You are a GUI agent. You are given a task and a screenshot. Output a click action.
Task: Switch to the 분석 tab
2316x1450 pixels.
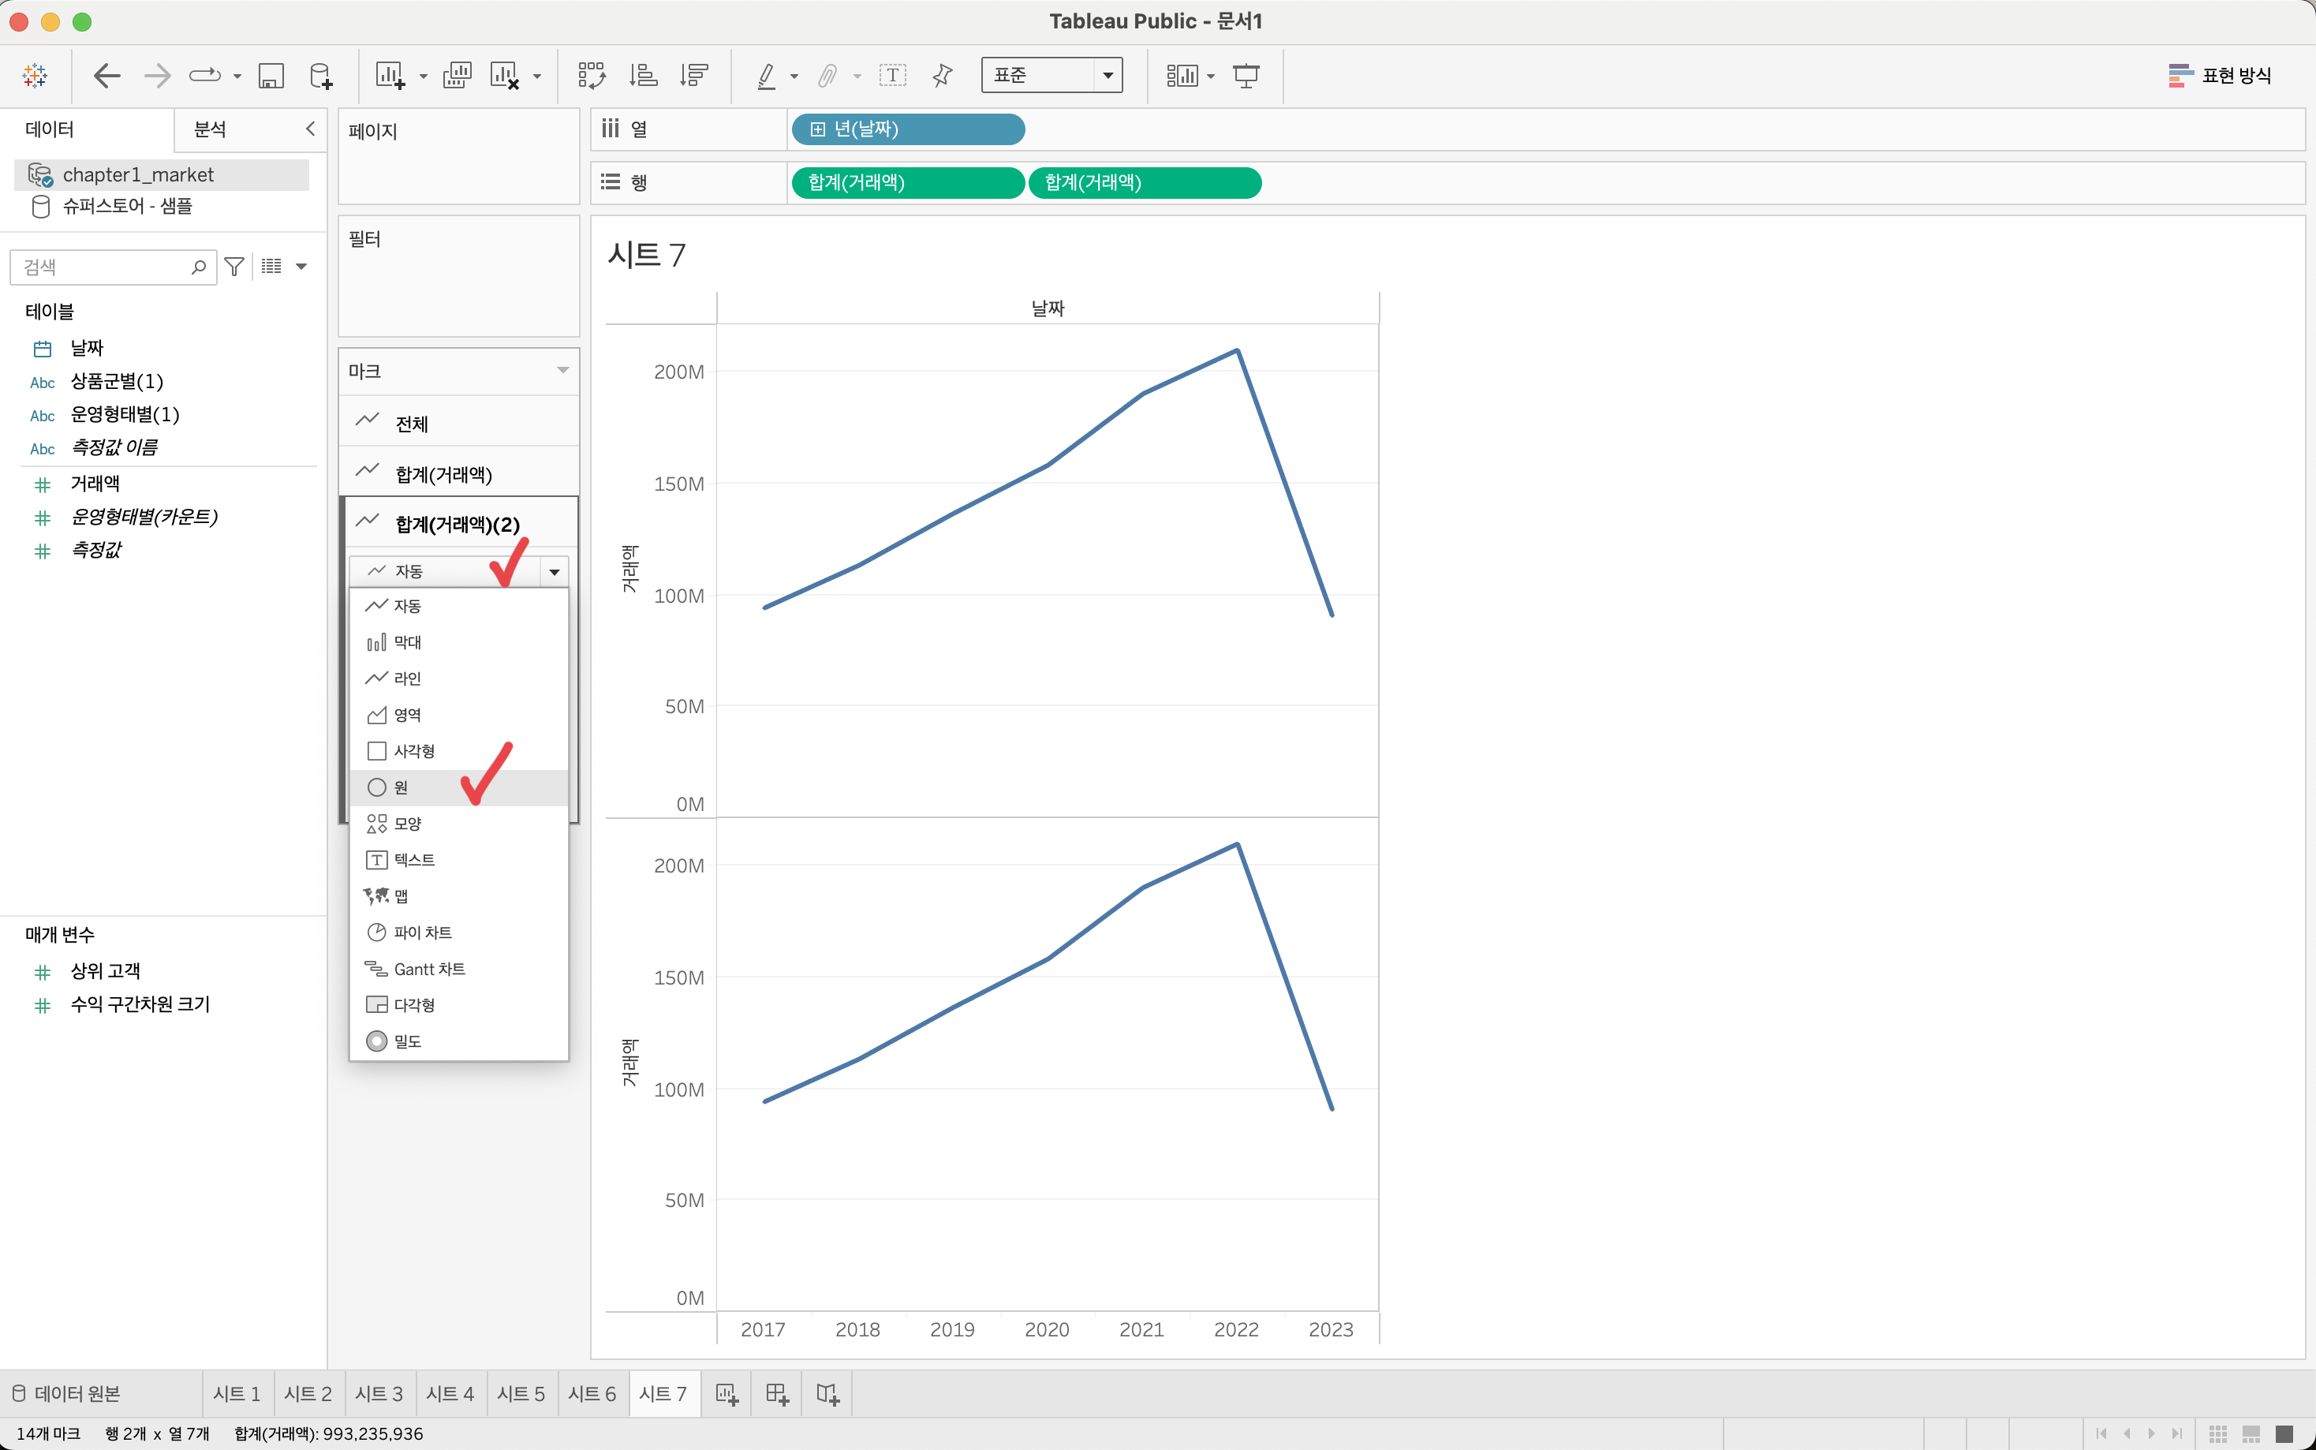(210, 129)
